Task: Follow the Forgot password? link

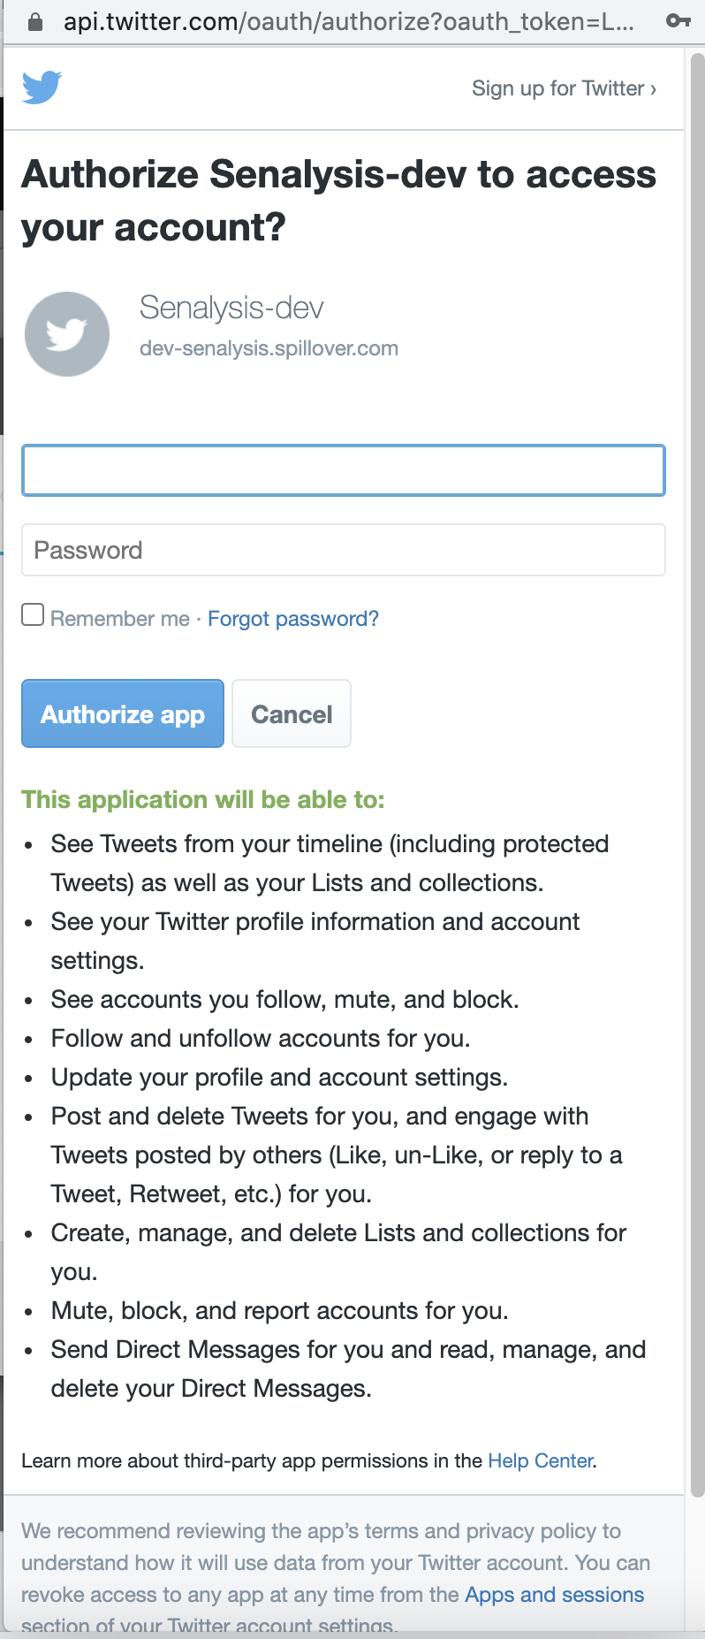Action: pos(292,619)
